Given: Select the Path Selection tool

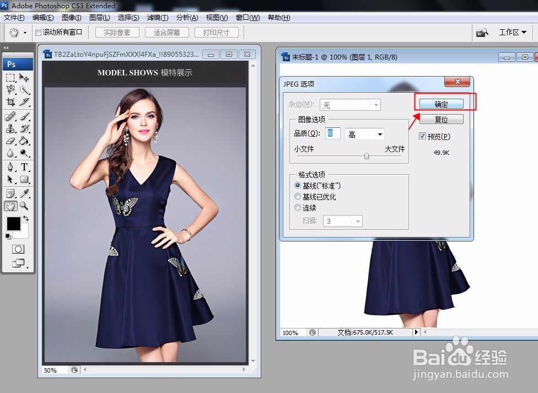Looking at the screenshot, I should pyautogui.click(x=10, y=179).
